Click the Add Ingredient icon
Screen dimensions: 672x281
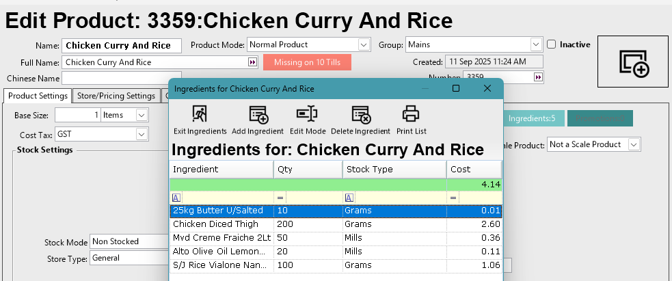258,114
